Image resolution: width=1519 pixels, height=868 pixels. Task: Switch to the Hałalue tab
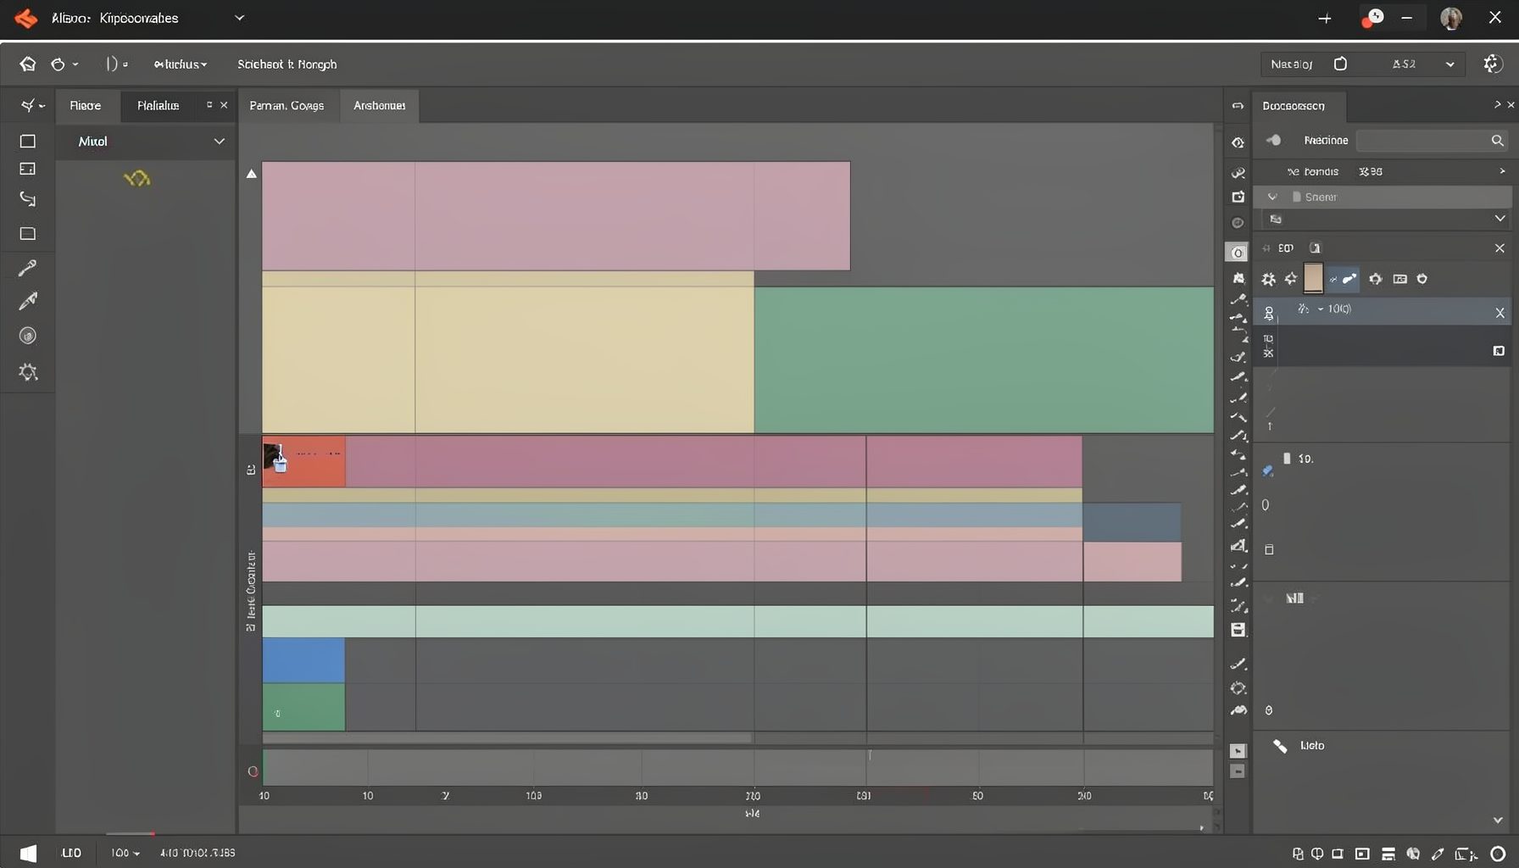point(159,106)
